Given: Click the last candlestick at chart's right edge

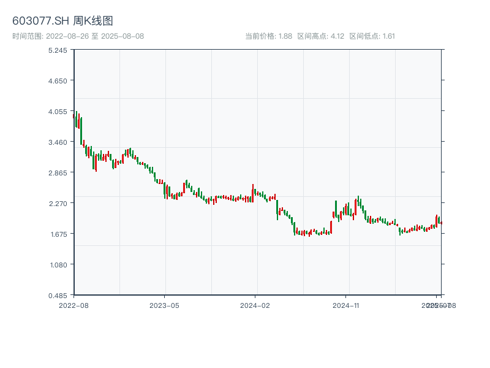Looking at the screenshot, I should (441, 223).
